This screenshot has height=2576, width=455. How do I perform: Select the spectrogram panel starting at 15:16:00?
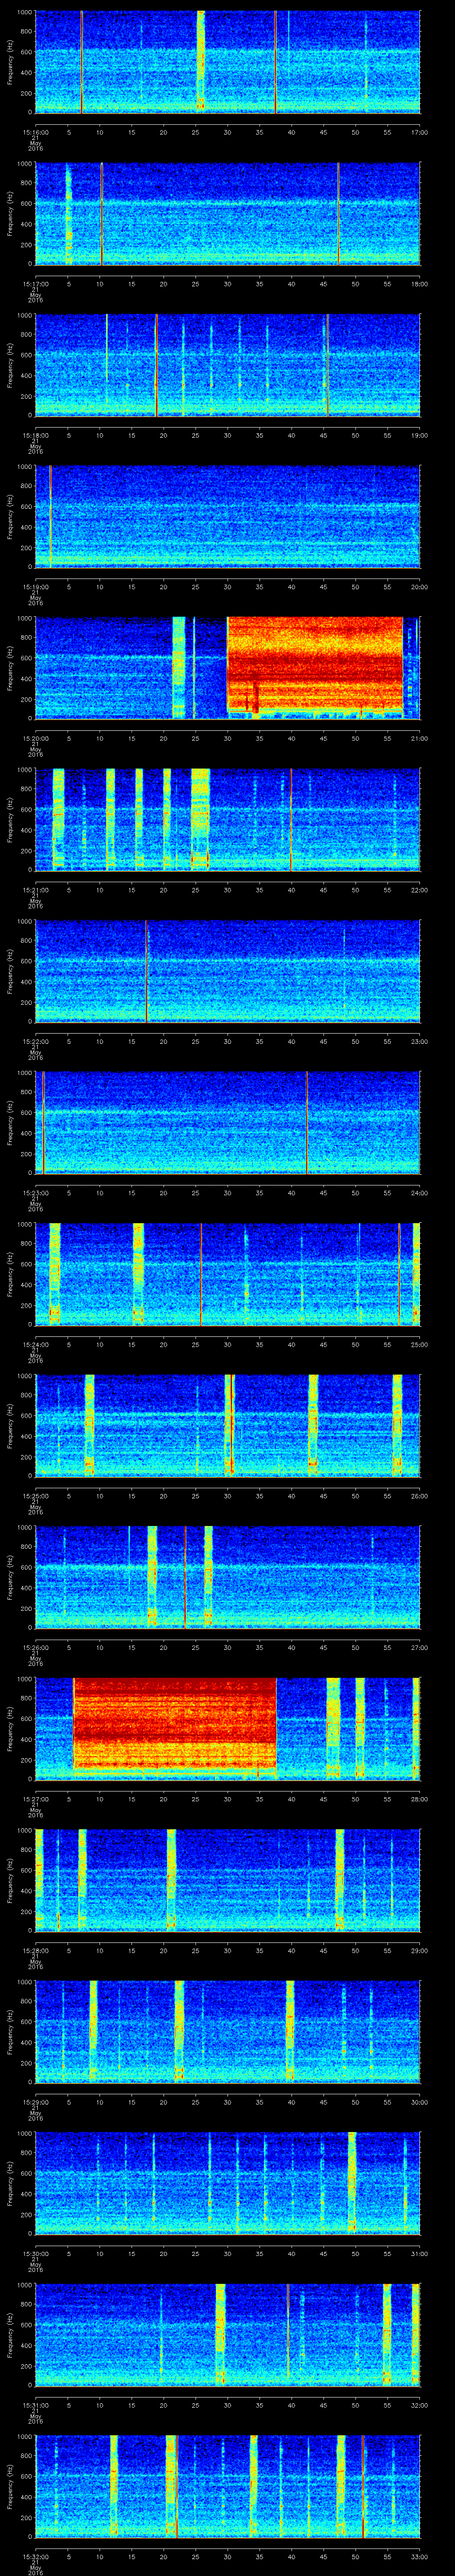pos(228,62)
